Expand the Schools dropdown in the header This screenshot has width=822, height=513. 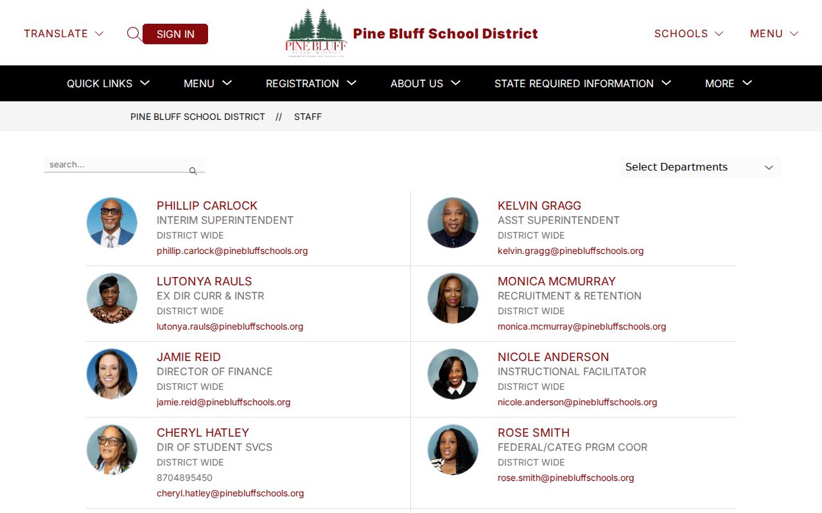tap(688, 33)
